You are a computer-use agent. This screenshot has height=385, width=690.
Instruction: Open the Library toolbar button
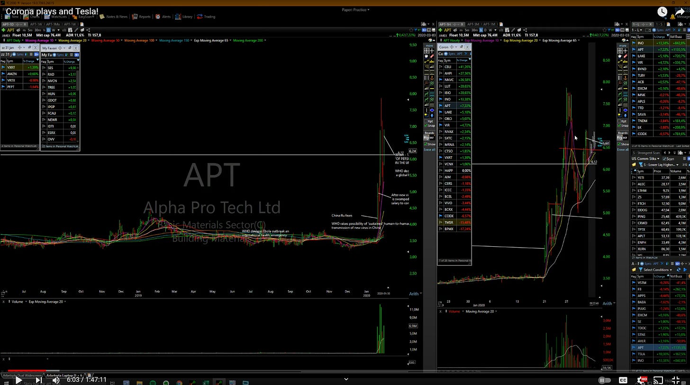(x=184, y=17)
